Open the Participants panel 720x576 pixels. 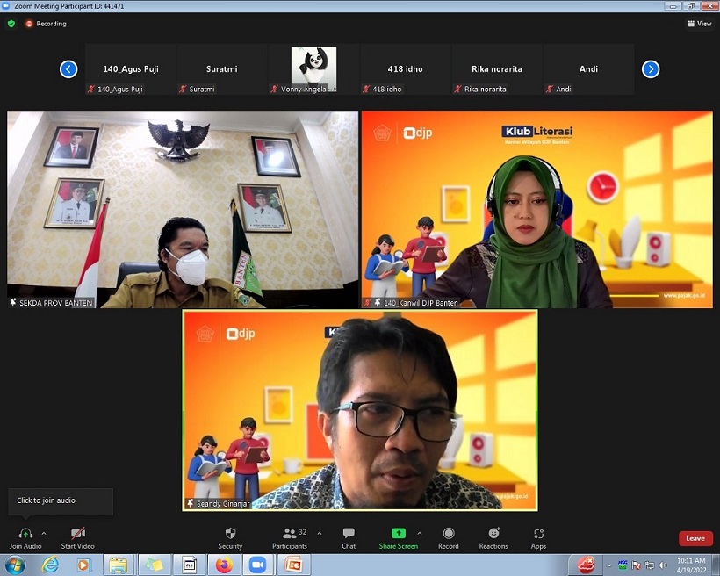point(289,534)
